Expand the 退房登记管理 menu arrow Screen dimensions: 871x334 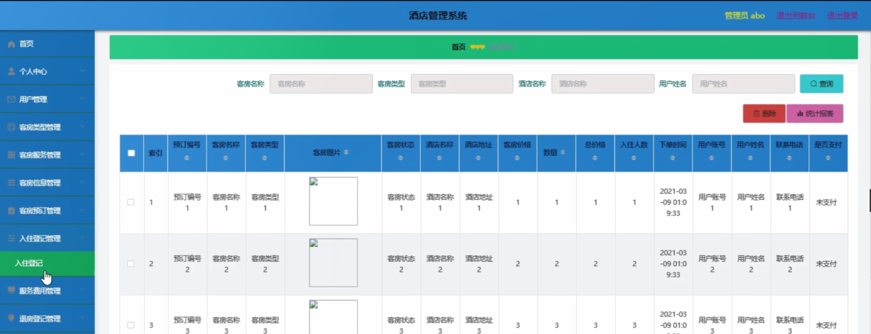point(82,319)
